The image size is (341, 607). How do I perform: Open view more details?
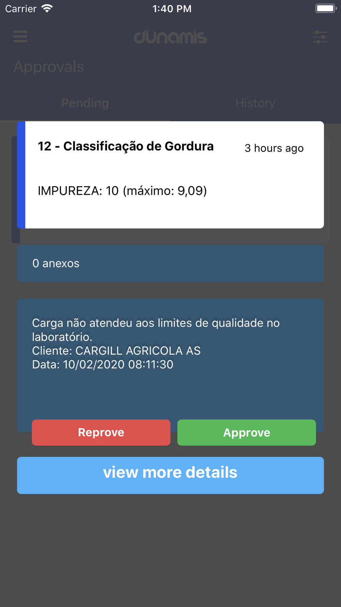[170, 475]
